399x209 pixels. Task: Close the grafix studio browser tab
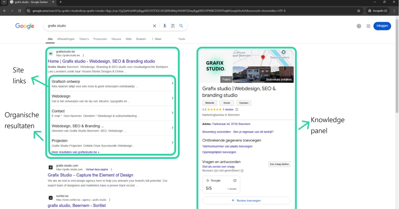pos(53,2)
